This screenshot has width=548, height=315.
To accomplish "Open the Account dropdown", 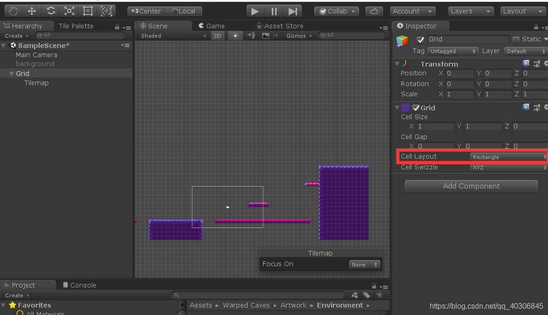I will click(x=413, y=11).
